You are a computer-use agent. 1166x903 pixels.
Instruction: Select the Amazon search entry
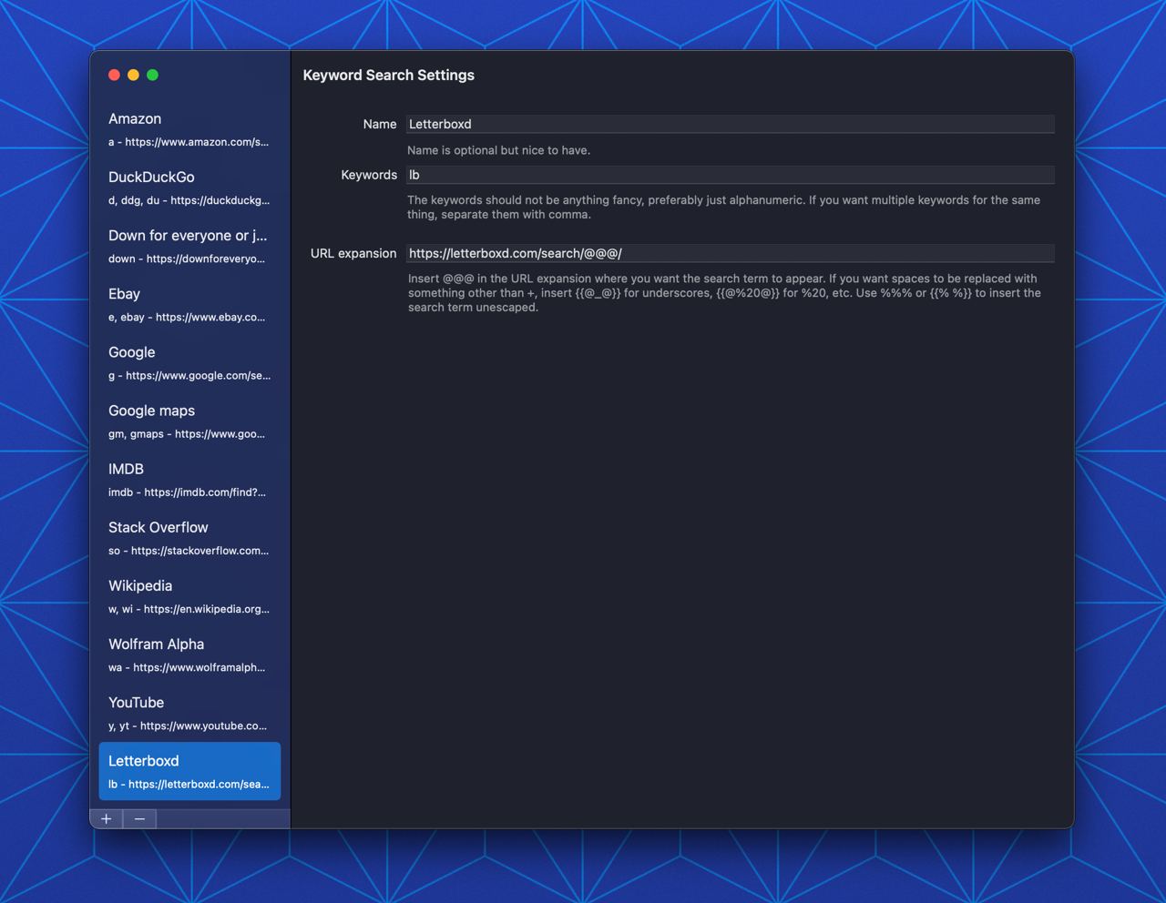(189, 129)
